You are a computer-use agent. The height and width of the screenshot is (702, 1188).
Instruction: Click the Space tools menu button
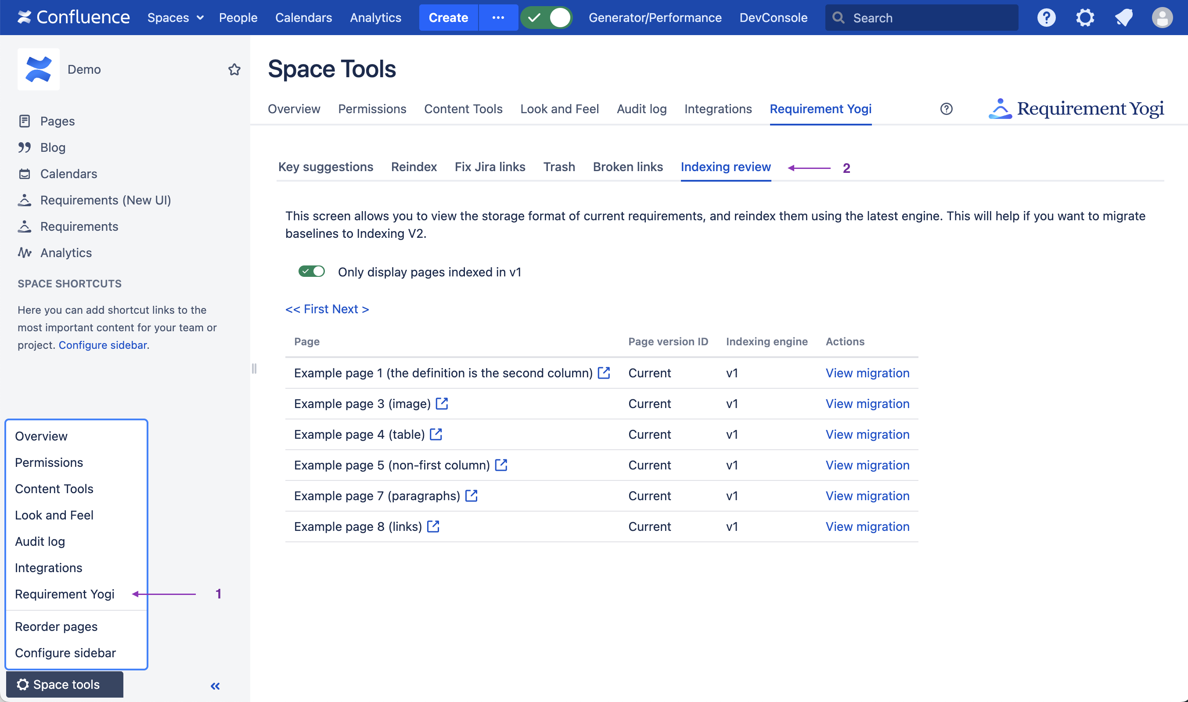(65, 684)
